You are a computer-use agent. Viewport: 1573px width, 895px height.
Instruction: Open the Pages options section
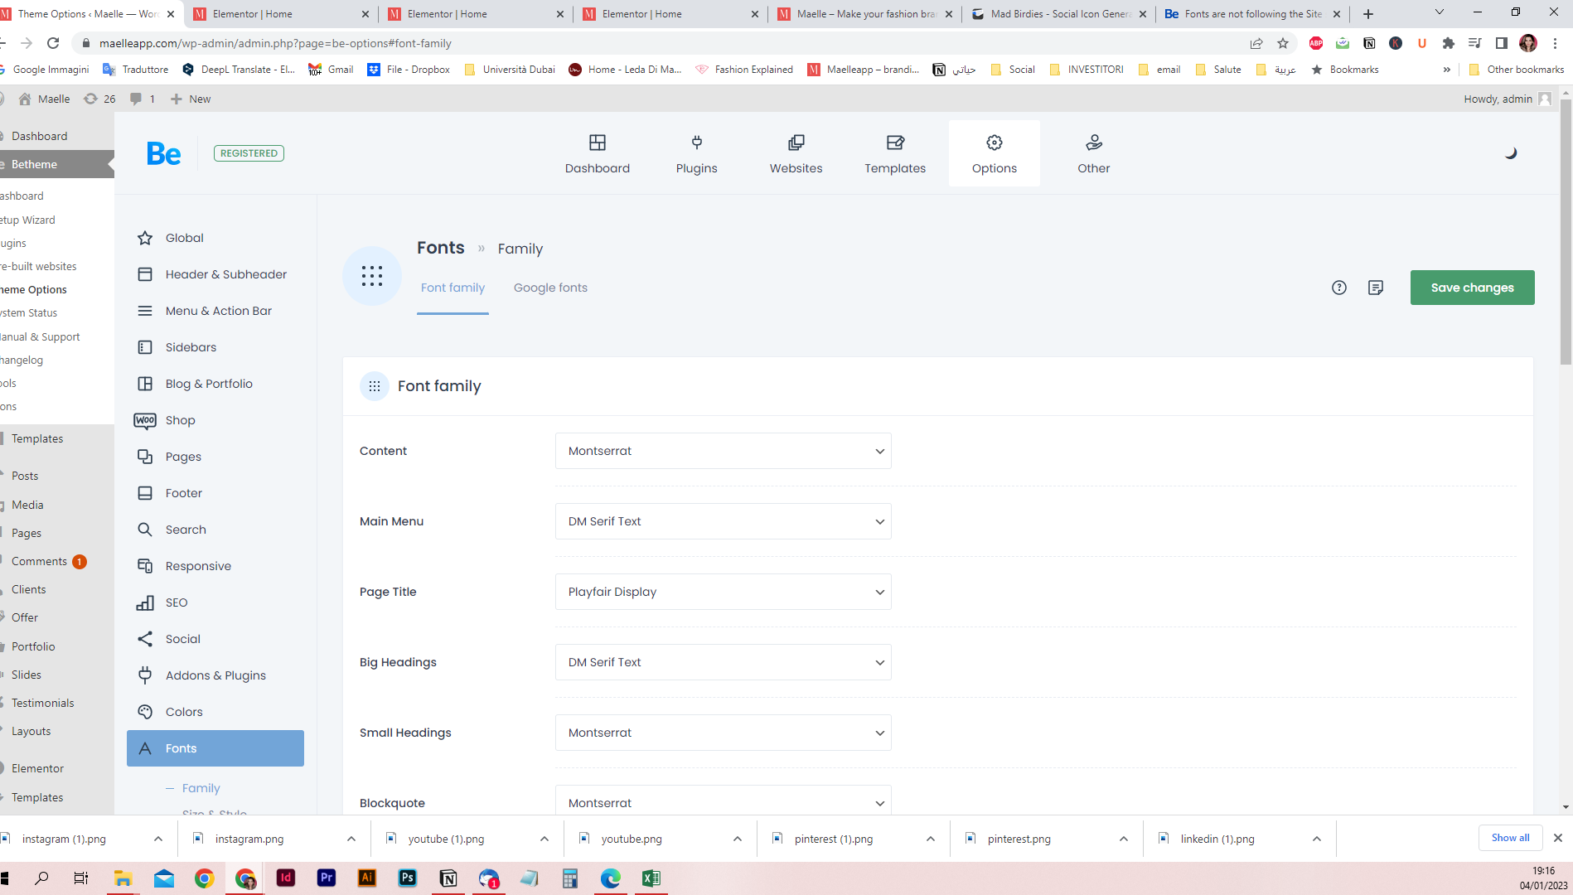(215, 457)
